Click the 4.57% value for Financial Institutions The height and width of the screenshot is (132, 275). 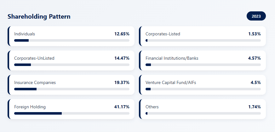(254, 58)
